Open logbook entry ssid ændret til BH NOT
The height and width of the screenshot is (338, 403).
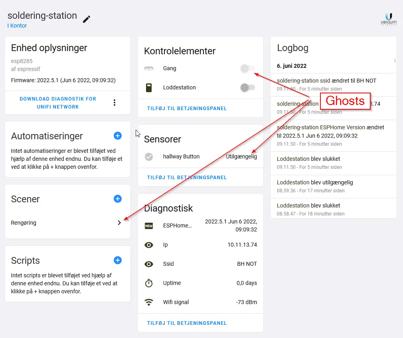(333, 85)
